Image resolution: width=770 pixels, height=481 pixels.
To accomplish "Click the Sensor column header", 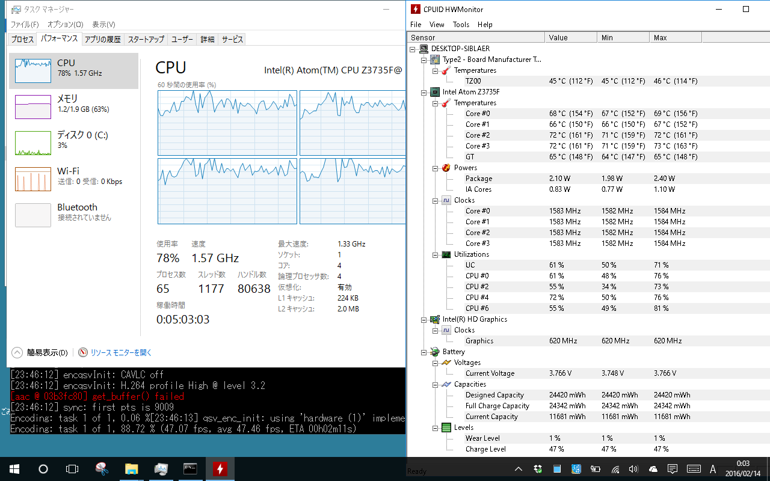I will (476, 37).
